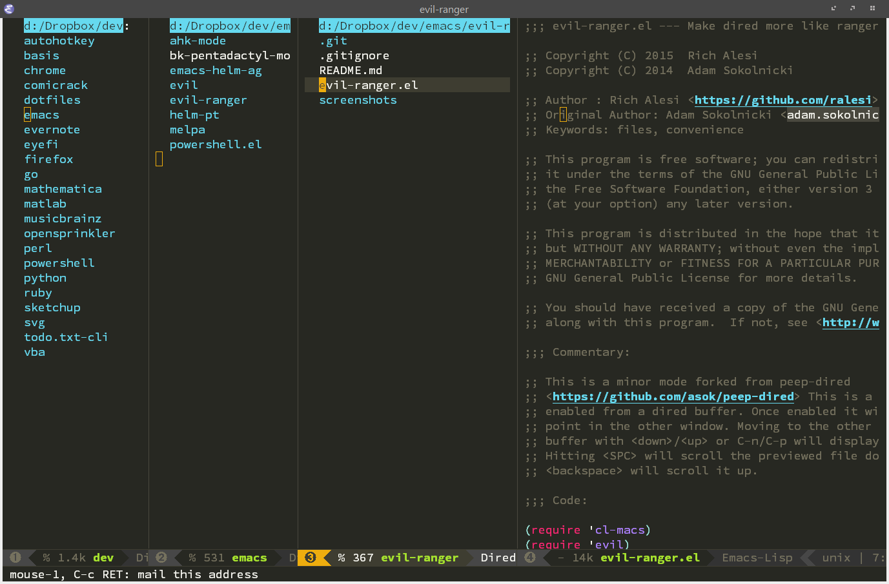Viewport: 889px width, 584px height.
Task: Open the .git folder entry
Action: click(333, 41)
